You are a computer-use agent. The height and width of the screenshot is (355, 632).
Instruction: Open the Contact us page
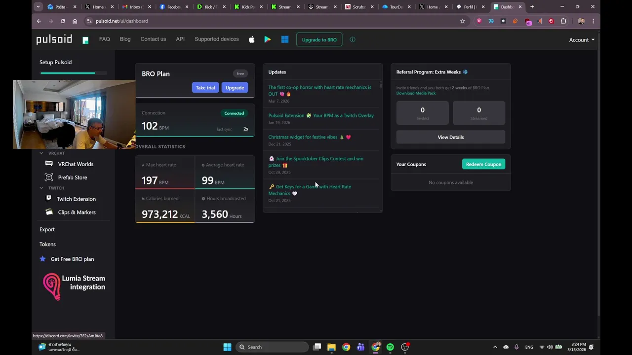click(153, 39)
